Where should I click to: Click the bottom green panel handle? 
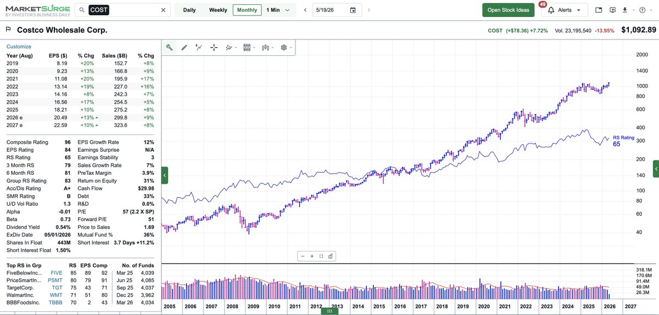(x=329, y=311)
